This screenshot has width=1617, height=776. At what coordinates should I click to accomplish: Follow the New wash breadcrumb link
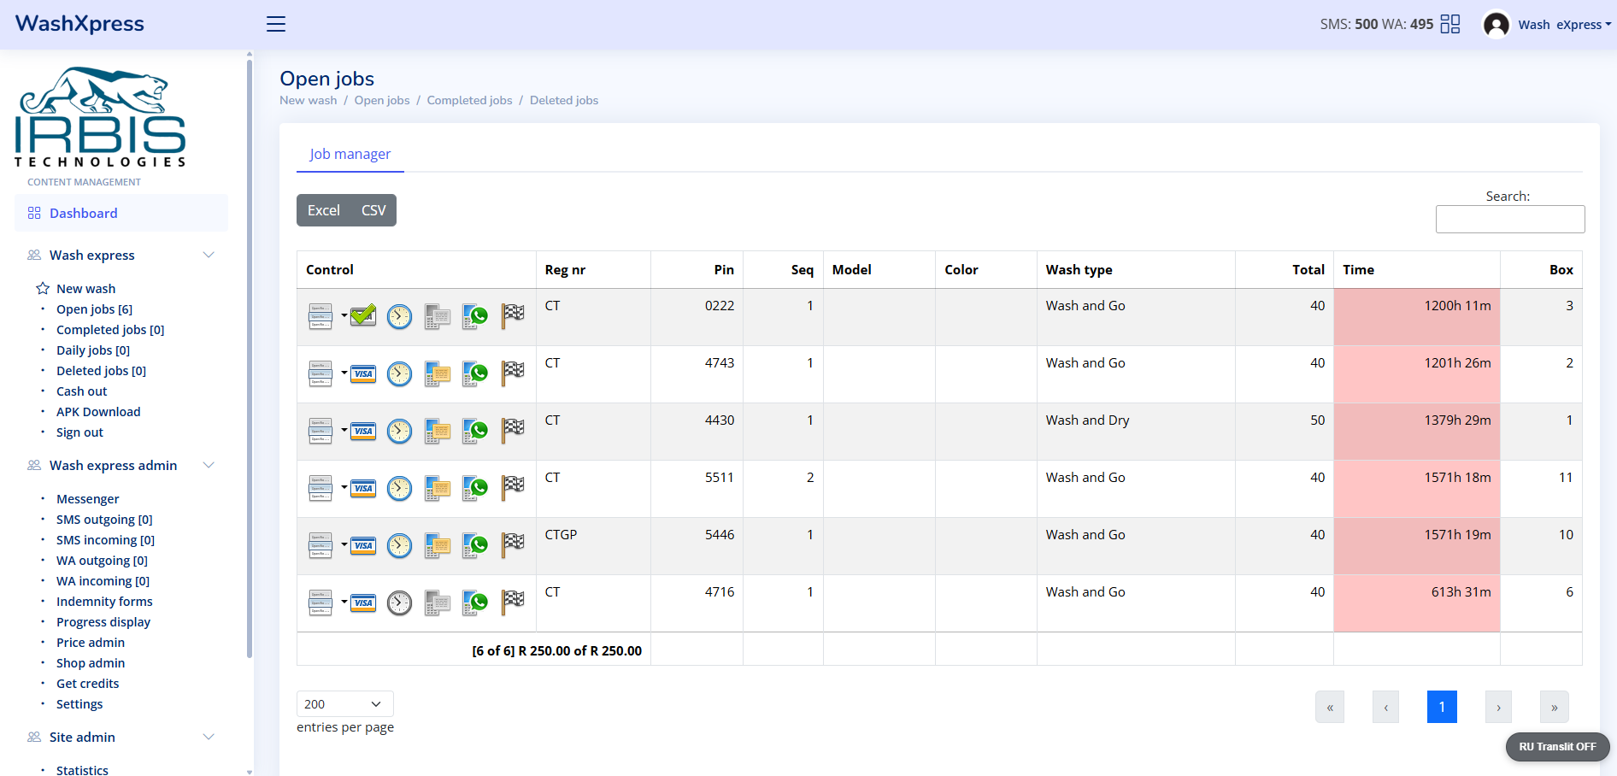309,100
